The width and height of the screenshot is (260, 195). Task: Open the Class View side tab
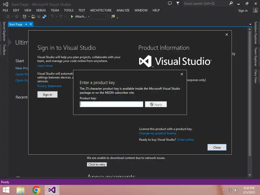click(255, 76)
